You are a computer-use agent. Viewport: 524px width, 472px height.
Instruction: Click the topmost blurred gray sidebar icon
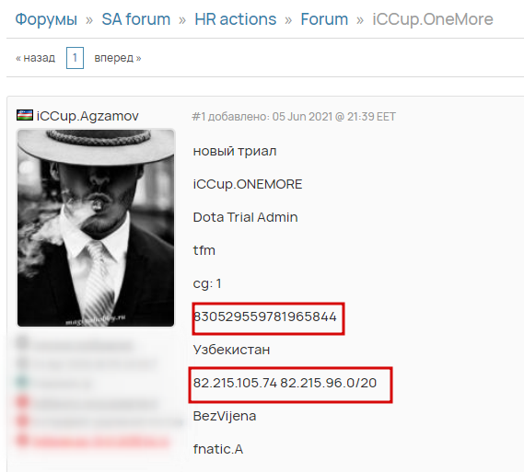[x=22, y=343]
